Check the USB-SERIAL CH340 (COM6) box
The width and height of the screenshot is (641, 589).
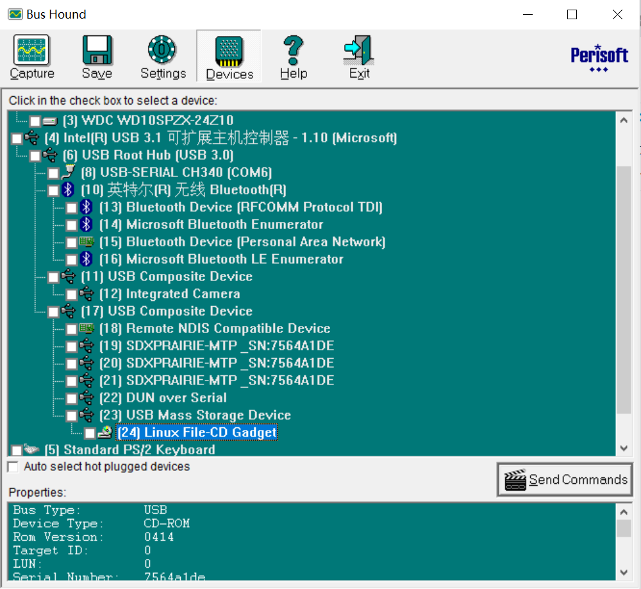click(x=53, y=173)
